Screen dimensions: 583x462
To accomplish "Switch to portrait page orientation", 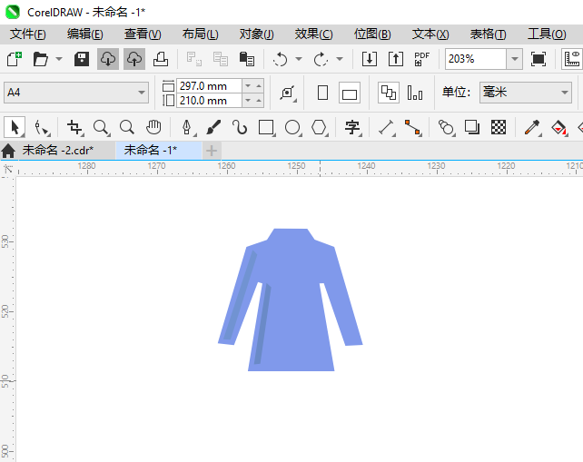I will point(322,93).
